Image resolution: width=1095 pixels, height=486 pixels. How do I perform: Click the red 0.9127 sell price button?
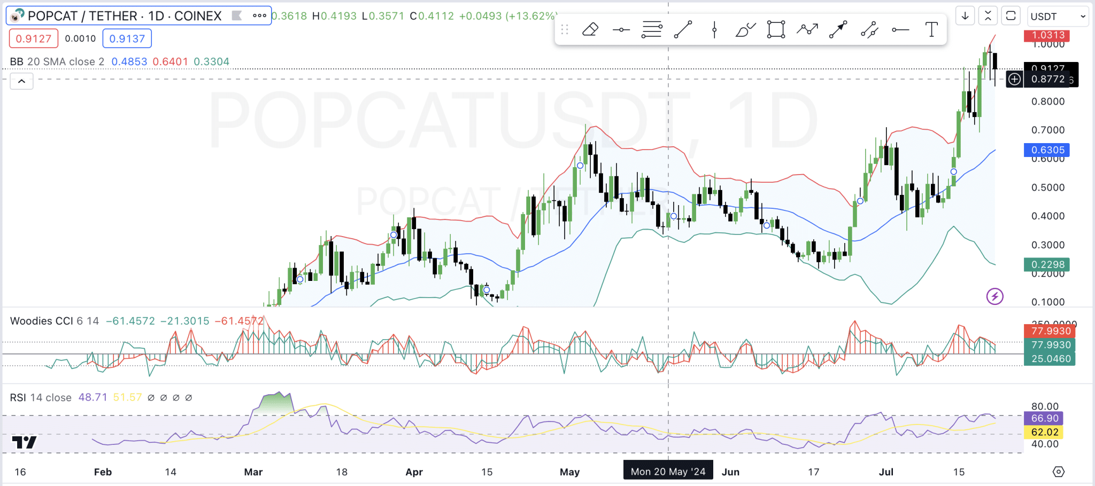coord(34,38)
